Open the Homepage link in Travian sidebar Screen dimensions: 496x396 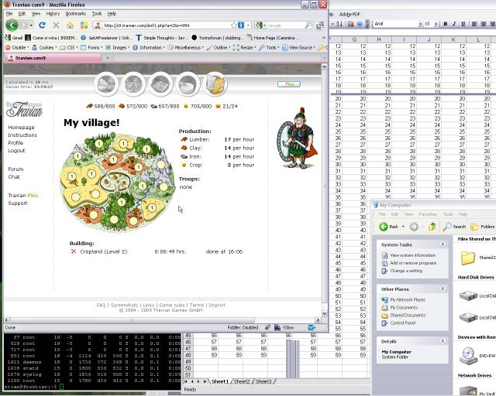(x=21, y=128)
